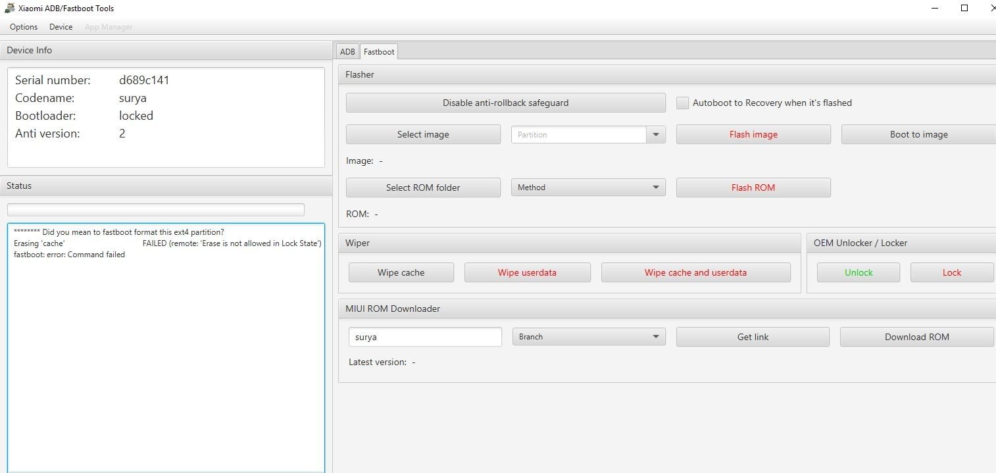This screenshot has height=473, width=996.
Task: Click the red Flash image button
Action: coord(753,134)
